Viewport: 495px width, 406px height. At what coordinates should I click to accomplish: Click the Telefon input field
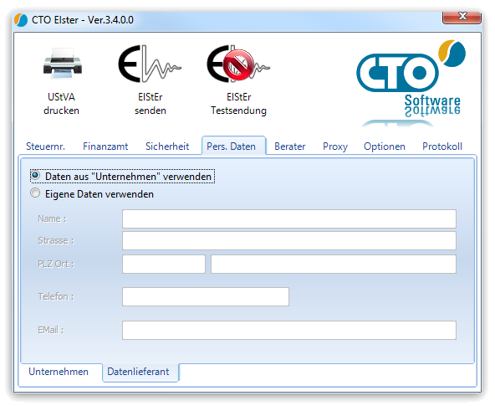click(x=206, y=296)
